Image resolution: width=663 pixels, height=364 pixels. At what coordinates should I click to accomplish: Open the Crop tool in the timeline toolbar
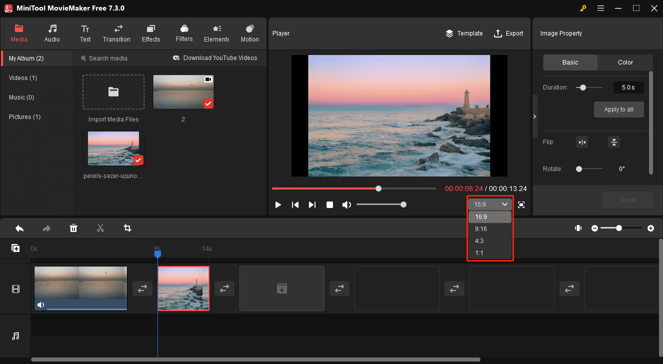click(127, 228)
